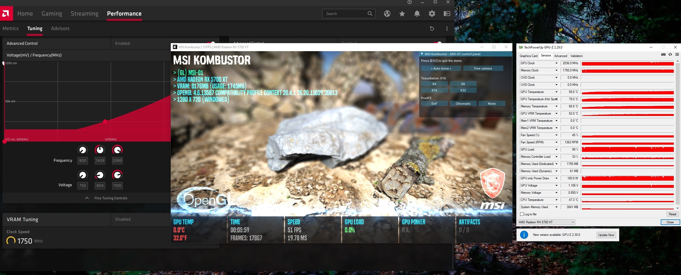The image size is (681, 275).
Task: Open the Memory Temperature sensor dropdown
Action: 556,106
